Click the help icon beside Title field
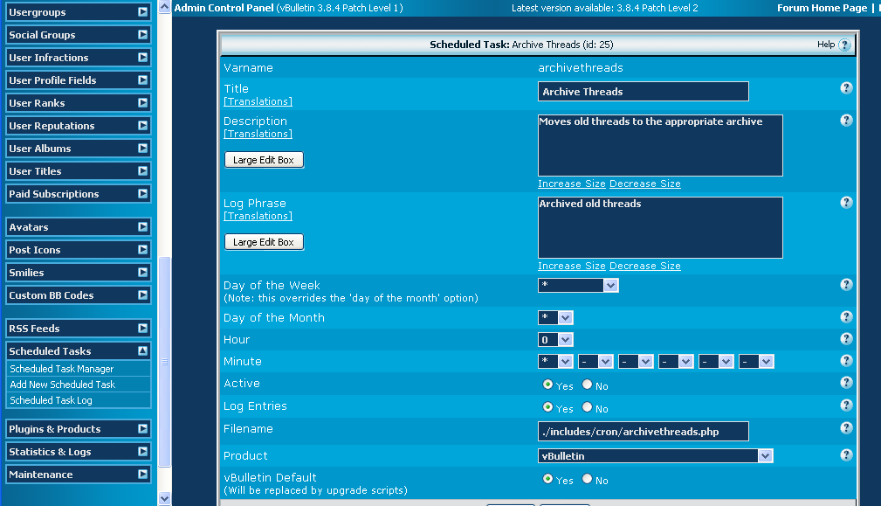Viewport: 881px width, 506px height. click(846, 88)
